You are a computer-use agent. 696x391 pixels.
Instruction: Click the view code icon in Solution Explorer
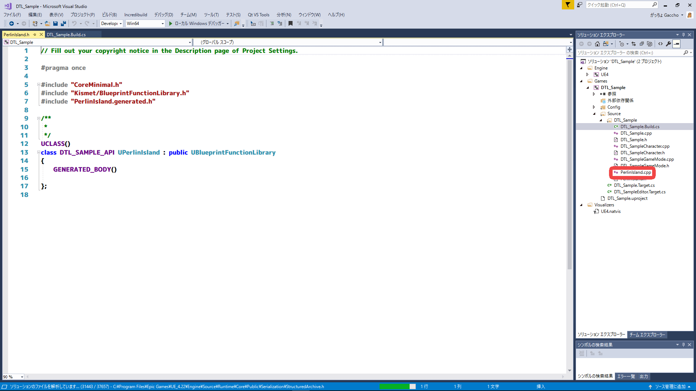660,44
